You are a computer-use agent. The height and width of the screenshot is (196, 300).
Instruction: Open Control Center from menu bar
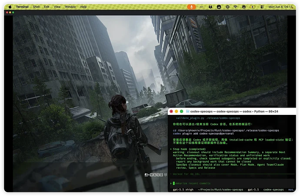262,7
